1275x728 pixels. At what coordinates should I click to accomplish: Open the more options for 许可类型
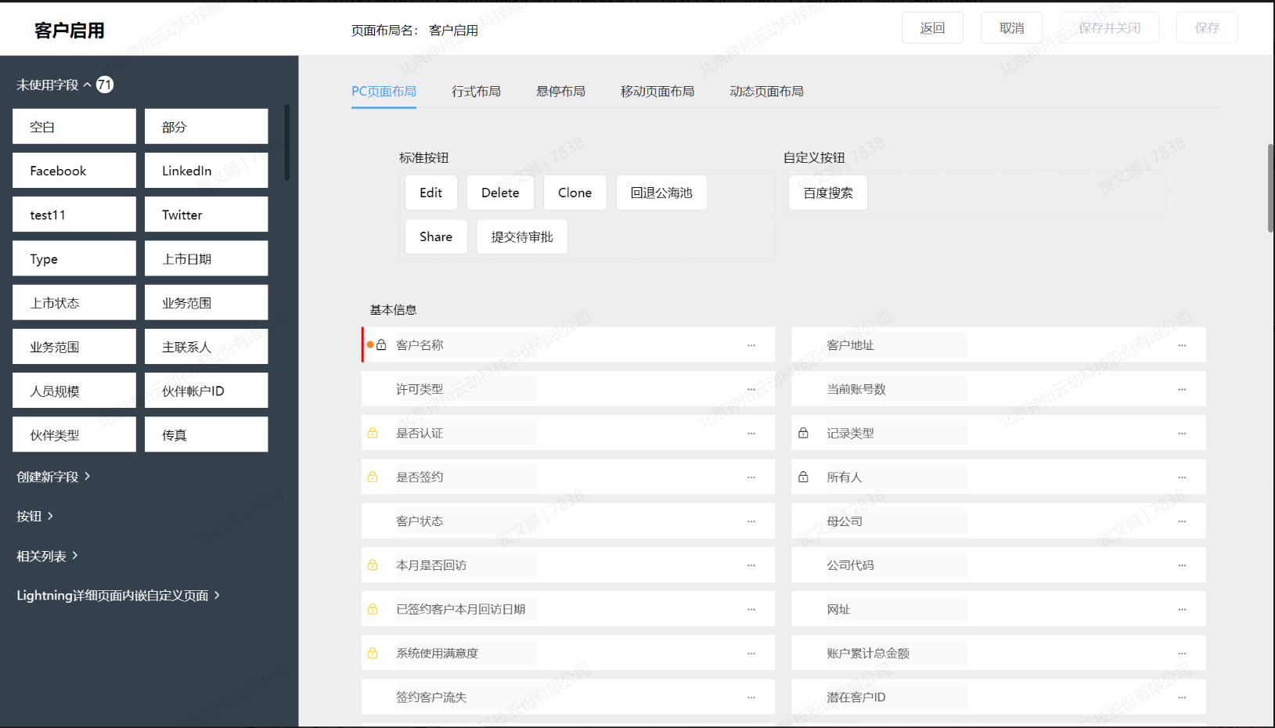pyautogui.click(x=751, y=389)
